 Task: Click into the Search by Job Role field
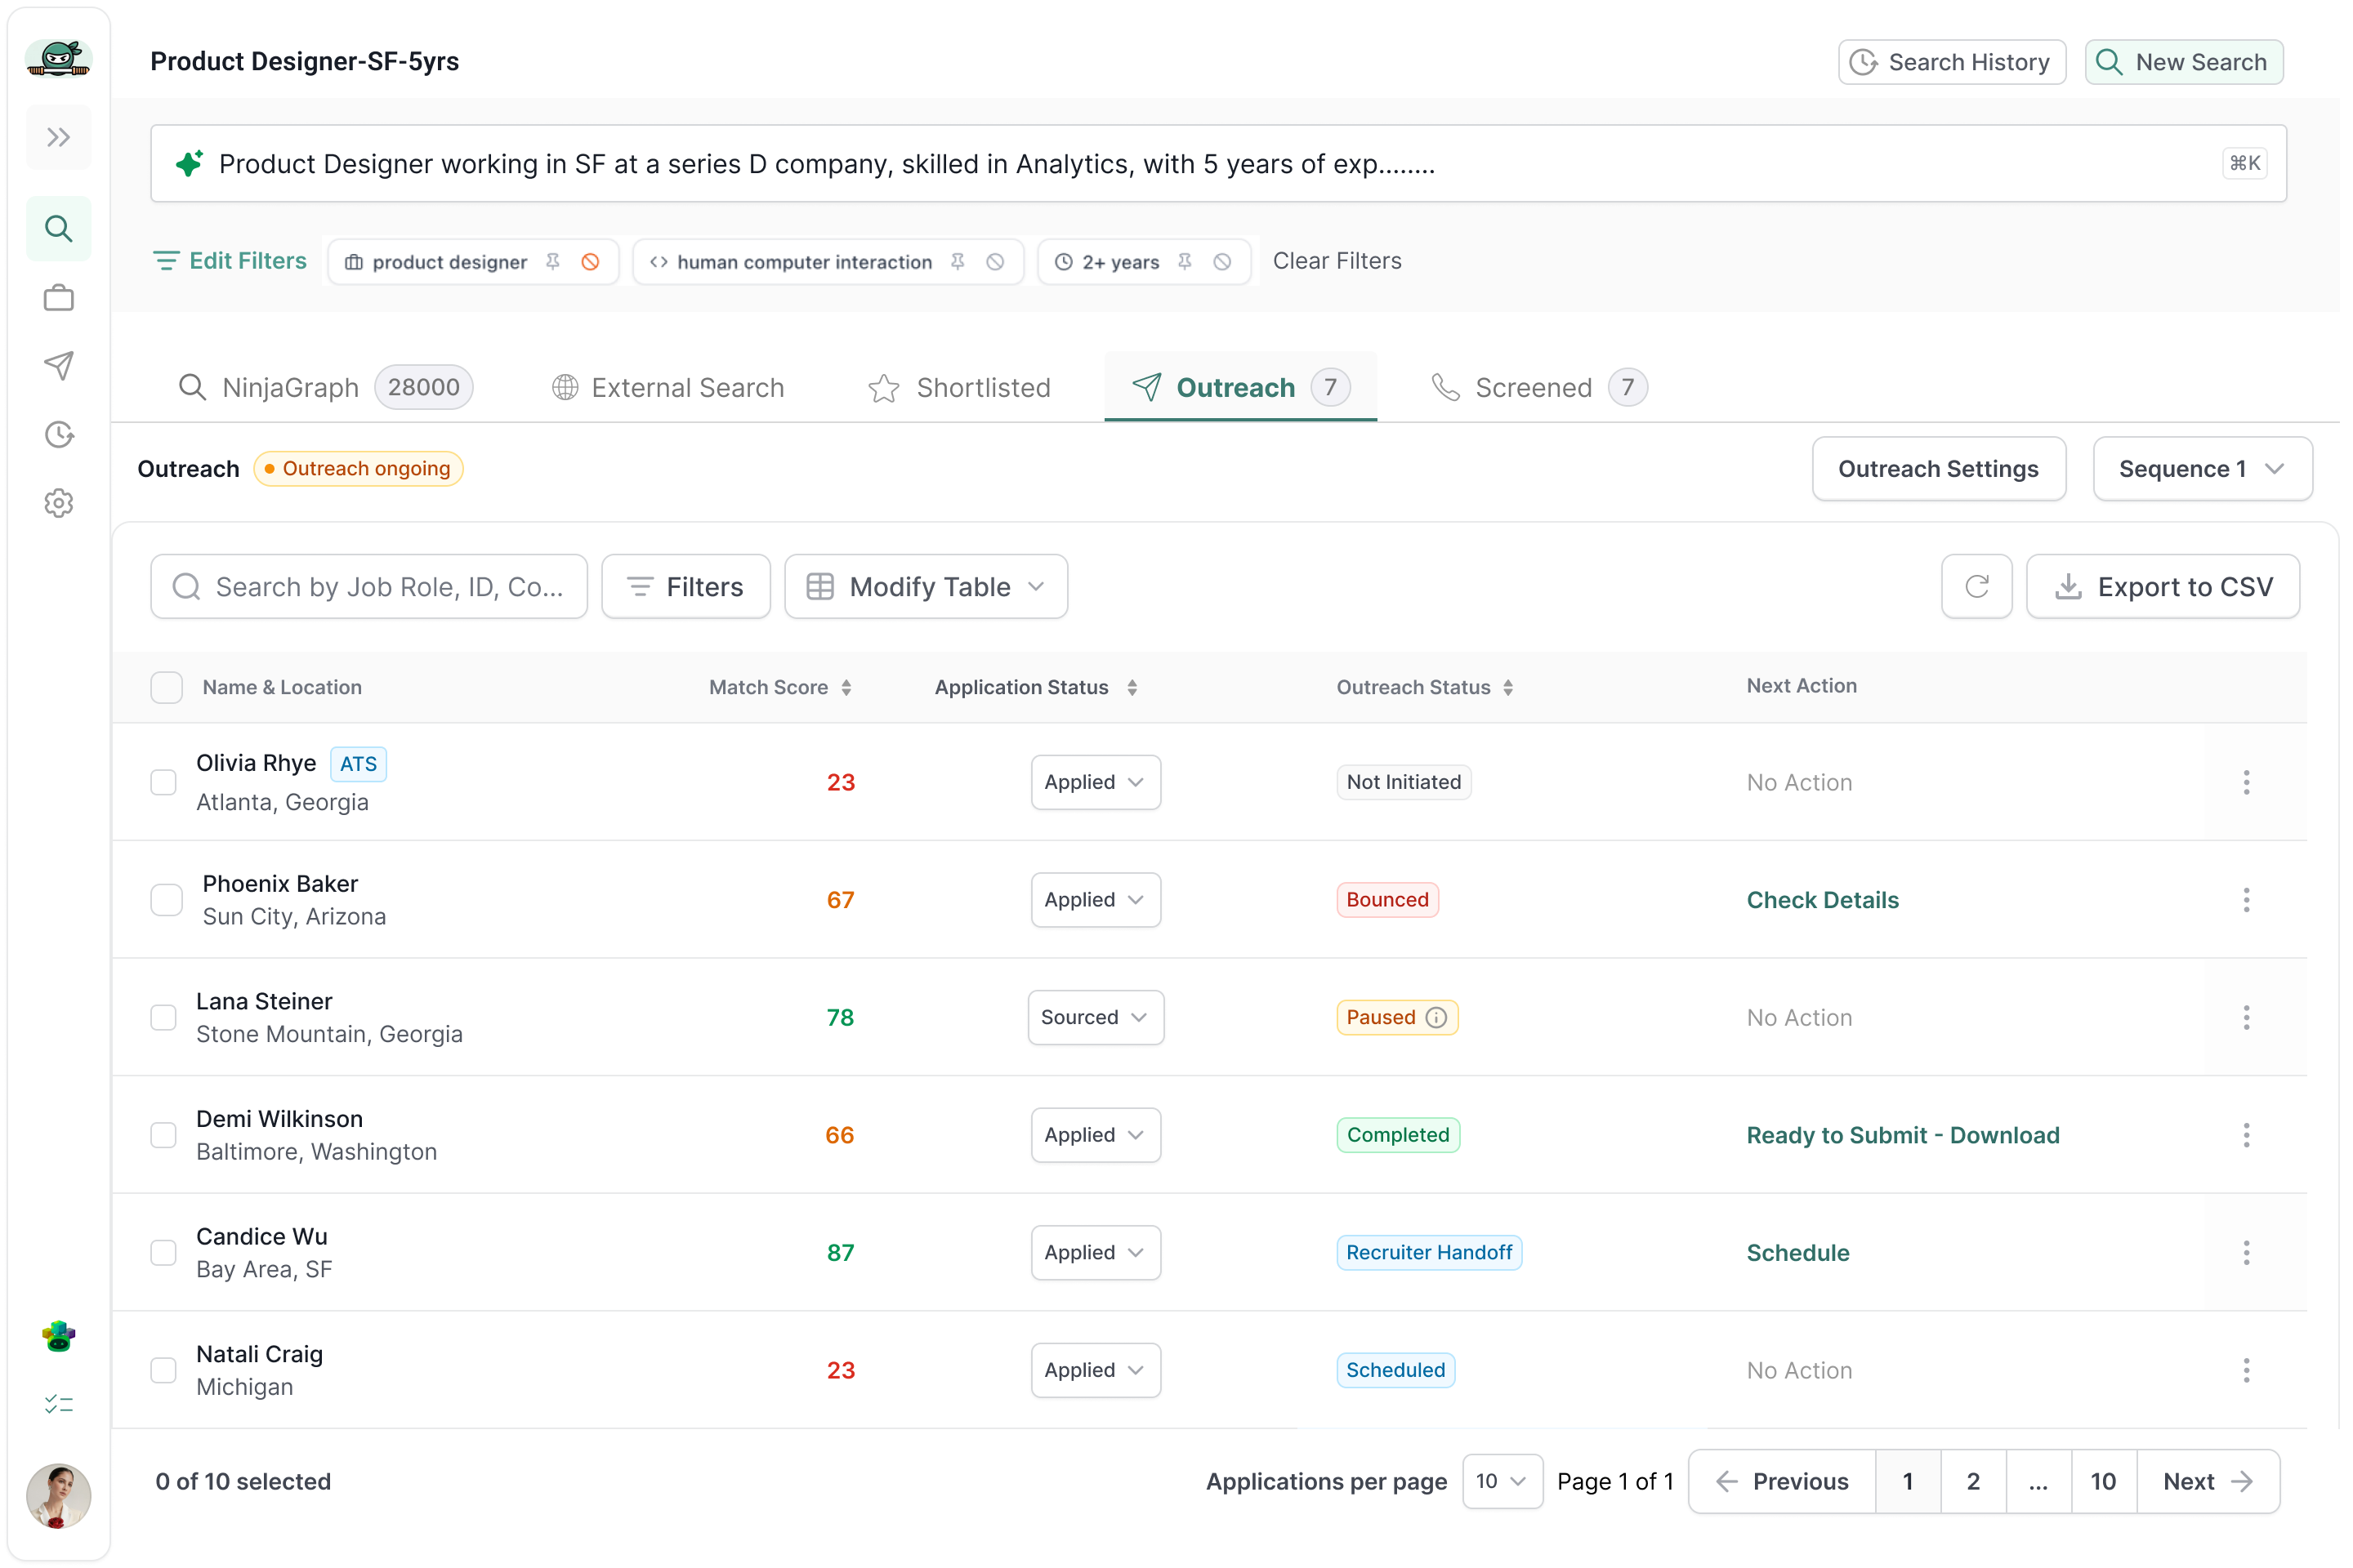click(369, 586)
